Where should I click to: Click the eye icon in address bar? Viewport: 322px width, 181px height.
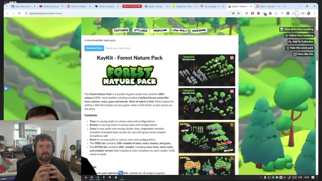tap(233, 13)
